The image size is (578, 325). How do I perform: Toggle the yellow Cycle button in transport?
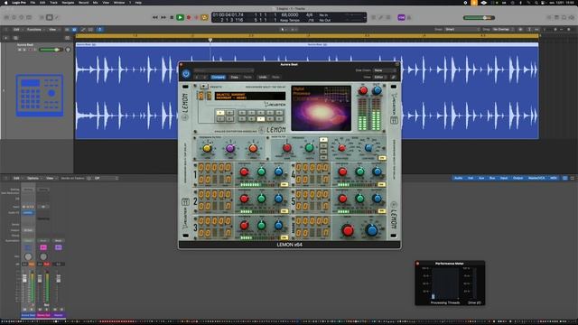[204, 17]
